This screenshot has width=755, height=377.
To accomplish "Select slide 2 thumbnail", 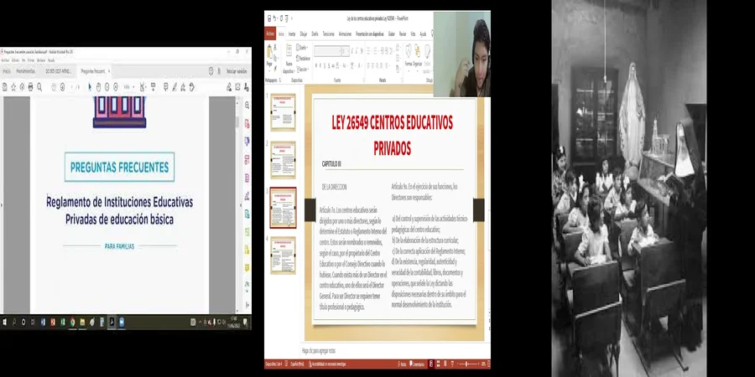I will tap(284, 160).
